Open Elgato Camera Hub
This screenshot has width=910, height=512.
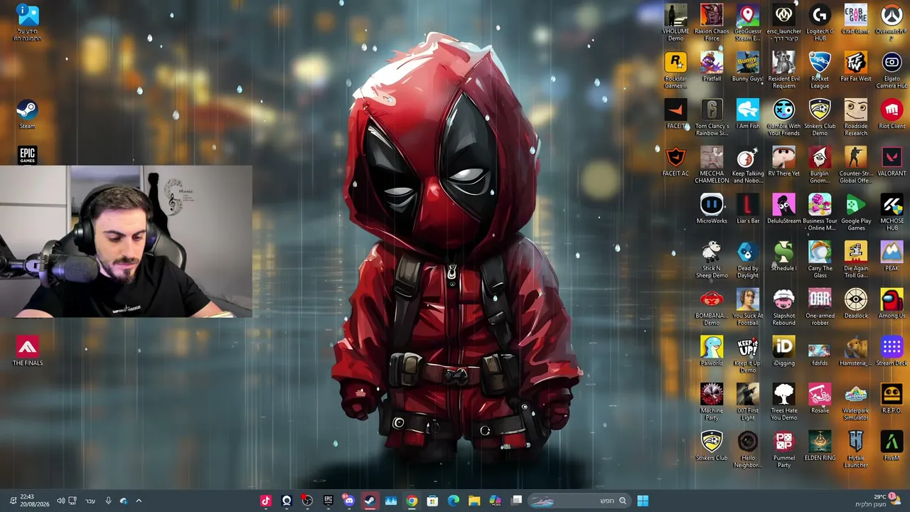(x=892, y=70)
